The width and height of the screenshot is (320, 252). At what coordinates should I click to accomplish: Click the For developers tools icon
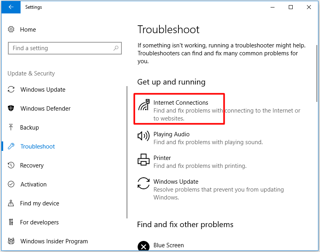pos(11,222)
